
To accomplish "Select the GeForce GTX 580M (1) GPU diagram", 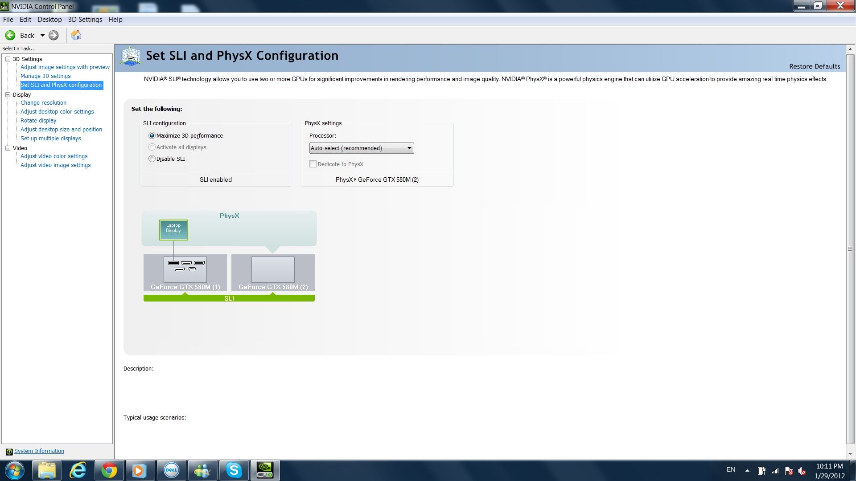I will pyautogui.click(x=185, y=273).
